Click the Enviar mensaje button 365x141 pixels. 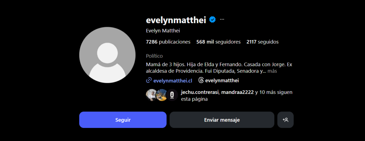click(222, 120)
